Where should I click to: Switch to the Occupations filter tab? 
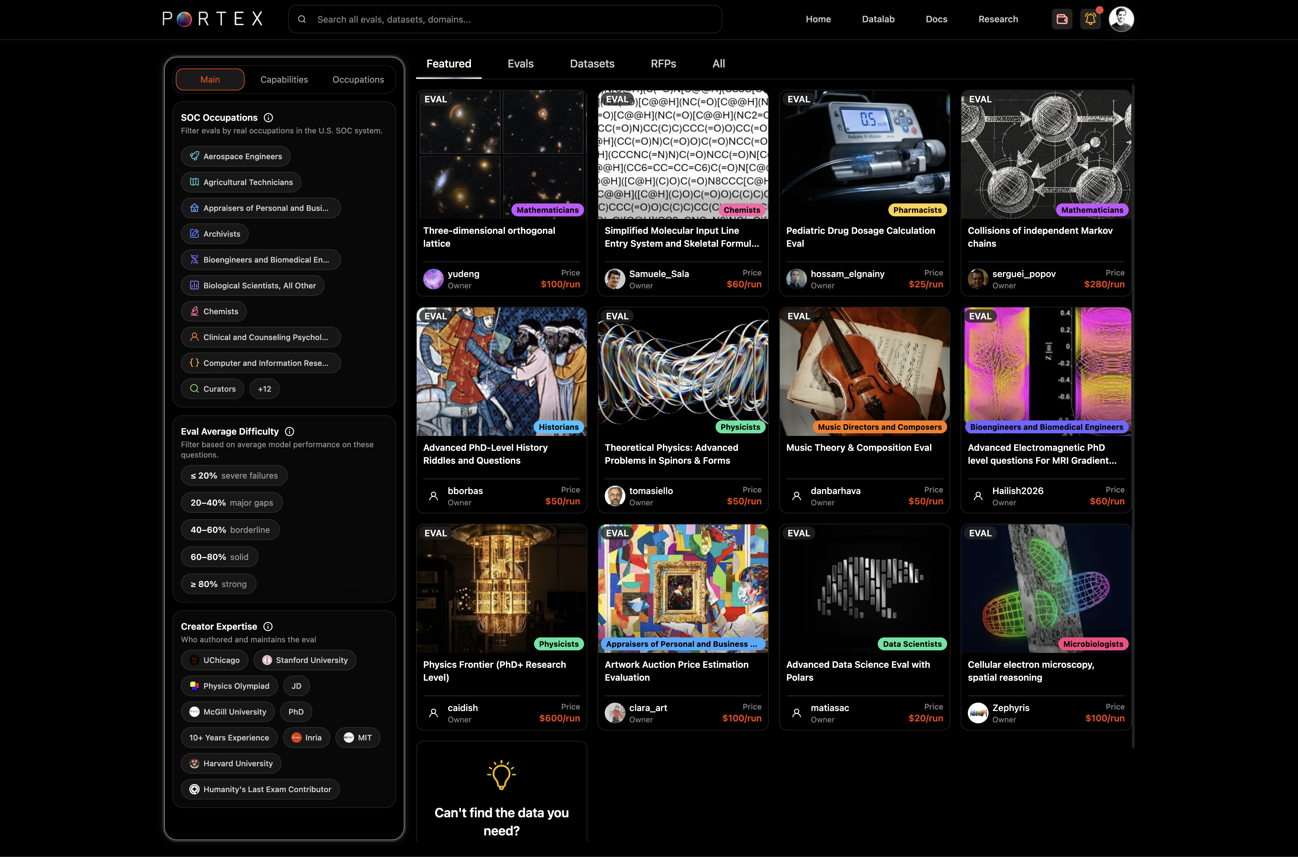pyautogui.click(x=358, y=80)
